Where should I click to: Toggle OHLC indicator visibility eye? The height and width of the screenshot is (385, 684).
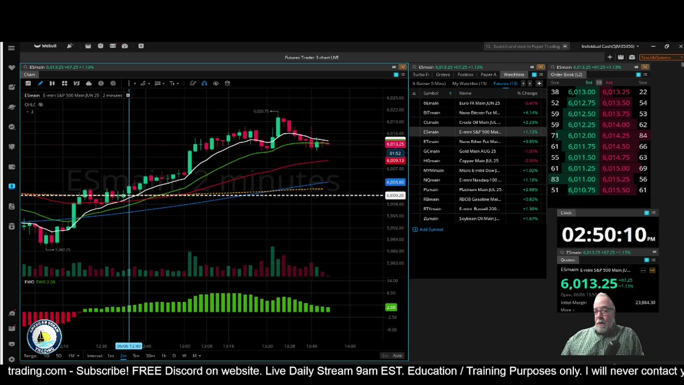(40, 105)
